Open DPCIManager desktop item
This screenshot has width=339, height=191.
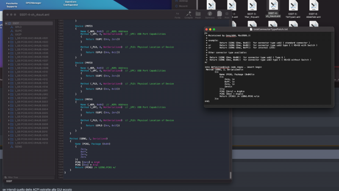pyautogui.click(x=33, y=3)
